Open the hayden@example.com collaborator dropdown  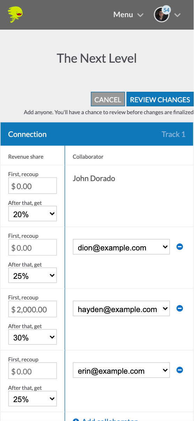[x=121, y=309]
